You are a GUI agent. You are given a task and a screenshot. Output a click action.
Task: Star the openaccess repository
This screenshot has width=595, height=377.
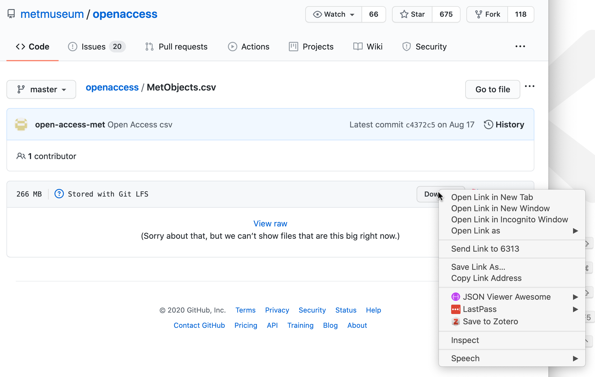[x=412, y=14]
